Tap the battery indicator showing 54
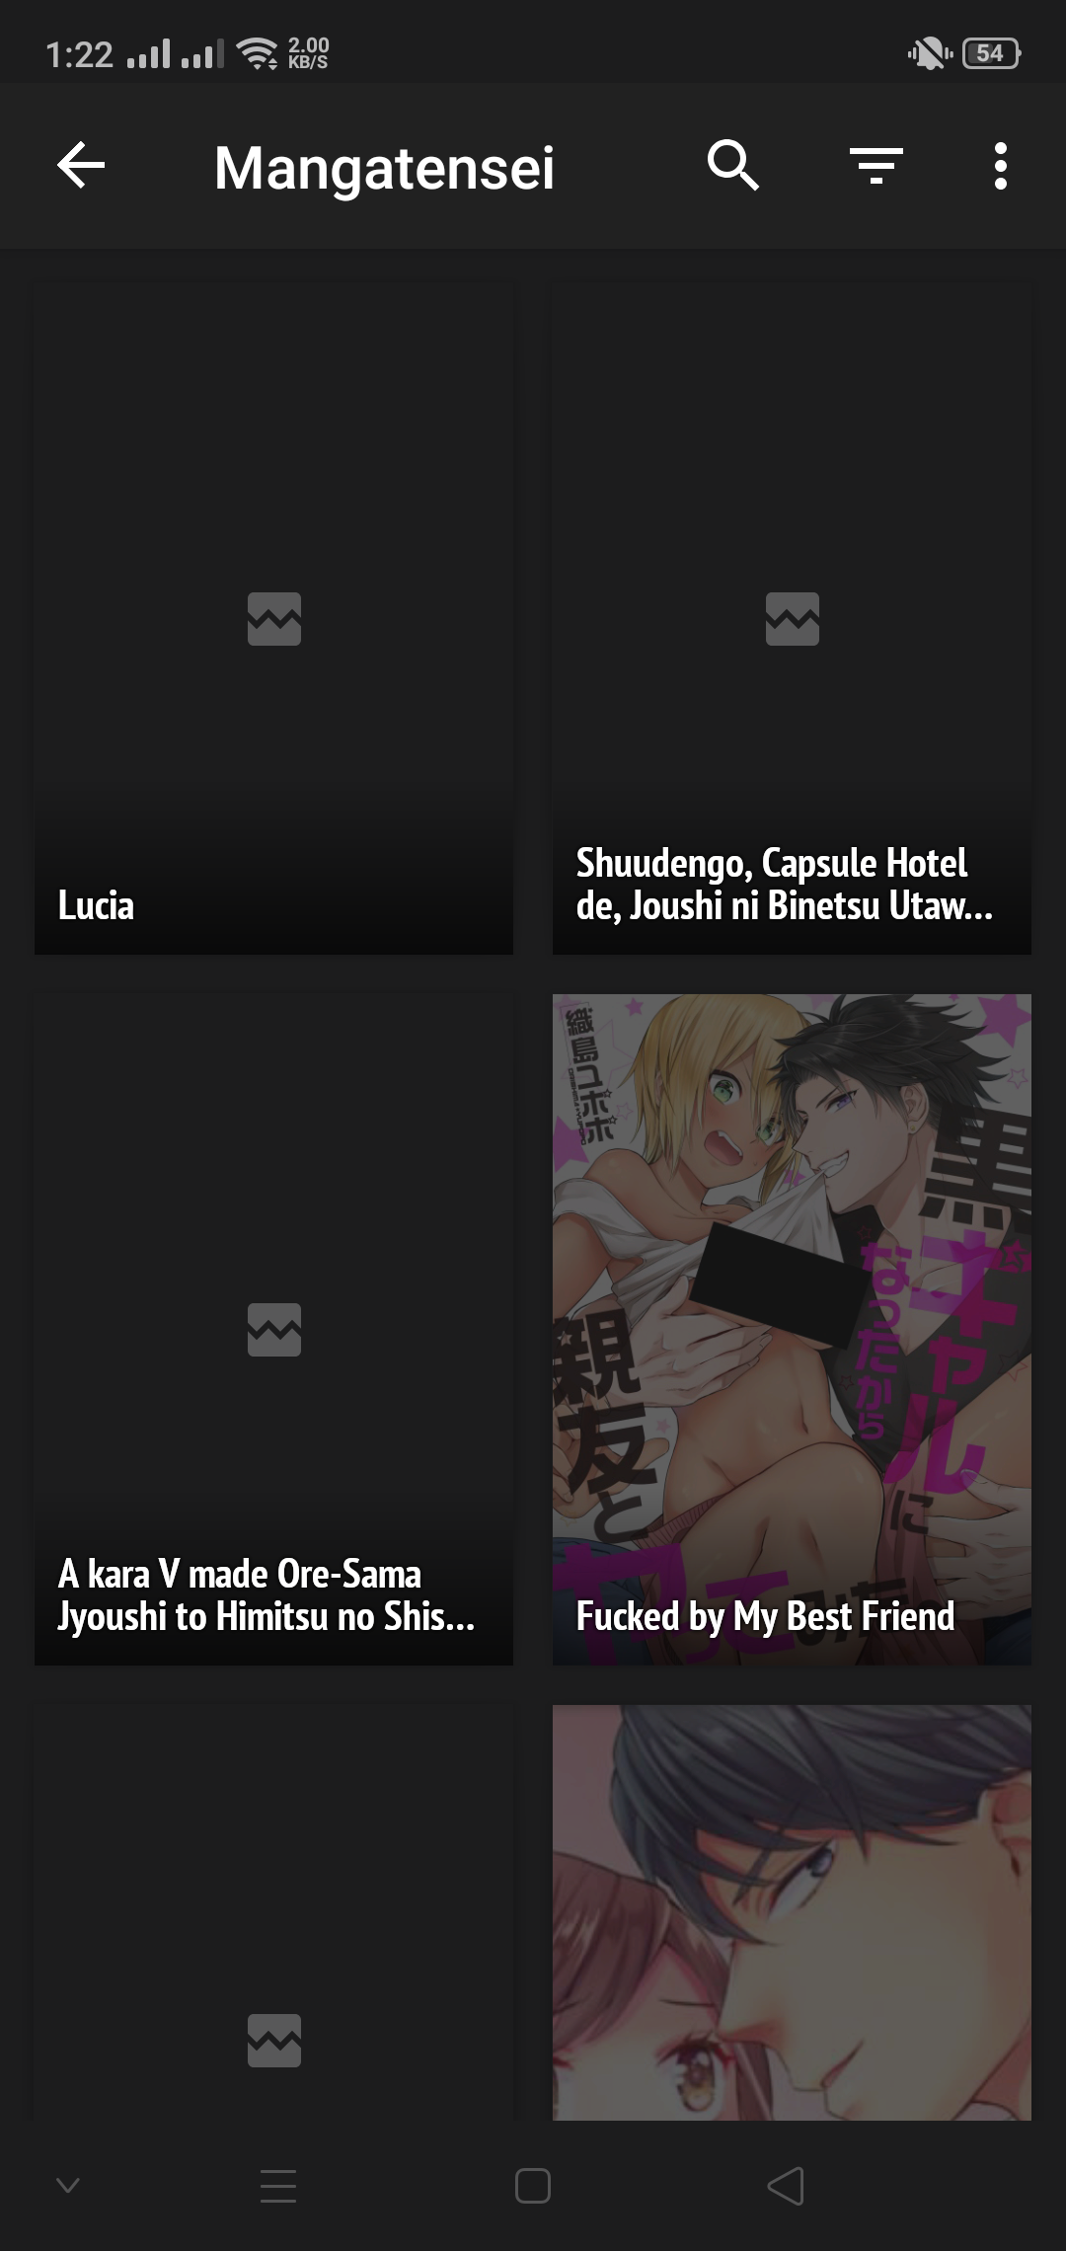 tap(991, 53)
